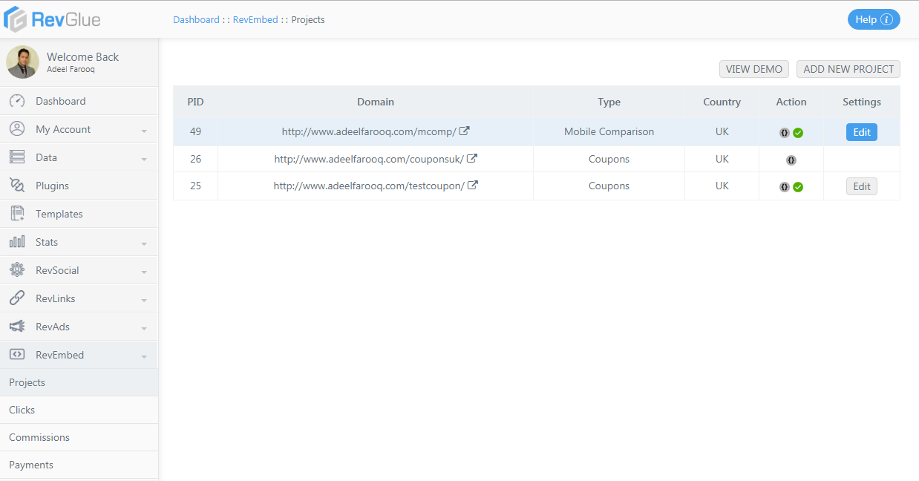Click embed code icon for project 26
Image resolution: width=919 pixels, height=481 pixels.
(x=791, y=160)
